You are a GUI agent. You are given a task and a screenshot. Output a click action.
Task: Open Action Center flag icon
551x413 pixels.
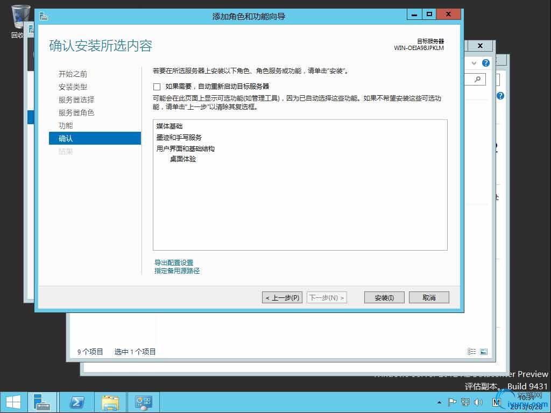452,402
